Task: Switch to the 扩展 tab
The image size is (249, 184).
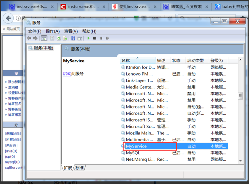Action: 68,168
